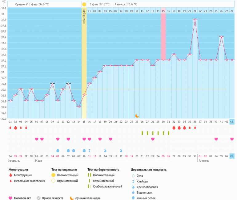The width and height of the screenshot is (237, 200).
Task: Click the gray pill icon for 'Прием лекарств'
Action: 38,198
